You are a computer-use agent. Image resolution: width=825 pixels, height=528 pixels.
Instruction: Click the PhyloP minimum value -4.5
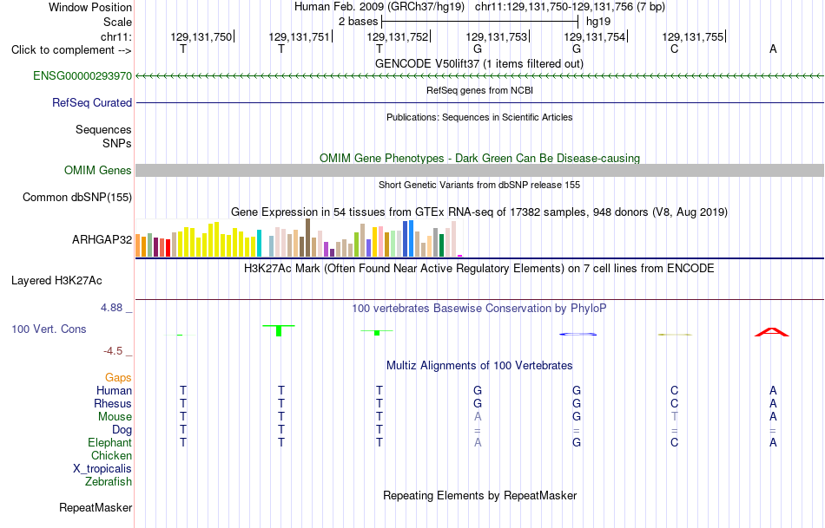click(x=113, y=351)
